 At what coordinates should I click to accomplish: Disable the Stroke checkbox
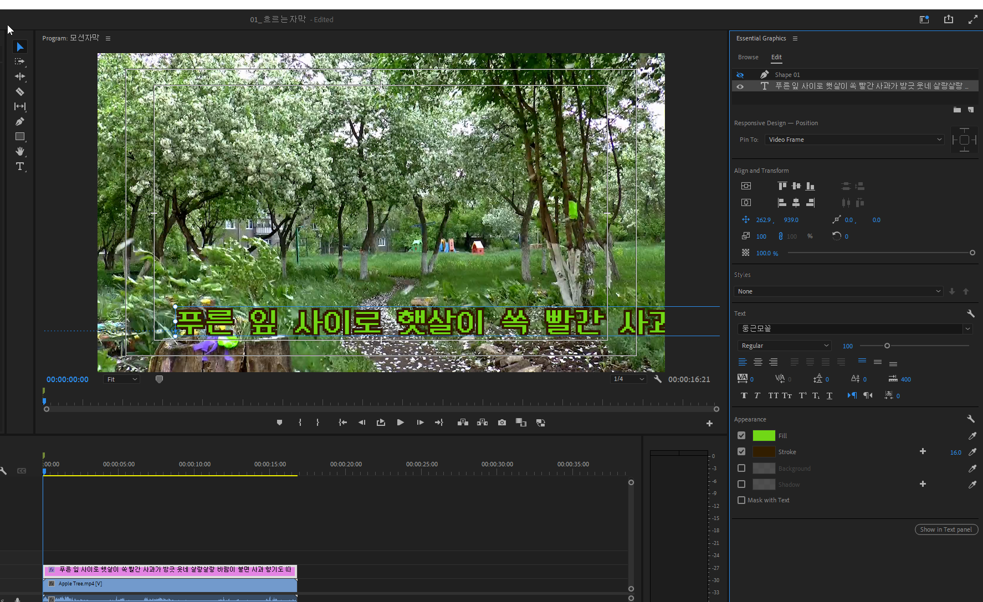[741, 452]
